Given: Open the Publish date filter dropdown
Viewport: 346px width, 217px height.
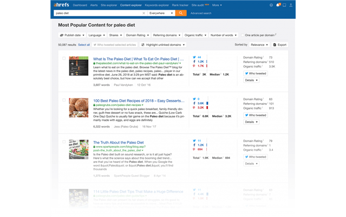Looking at the screenshot, I should tap(70, 35).
